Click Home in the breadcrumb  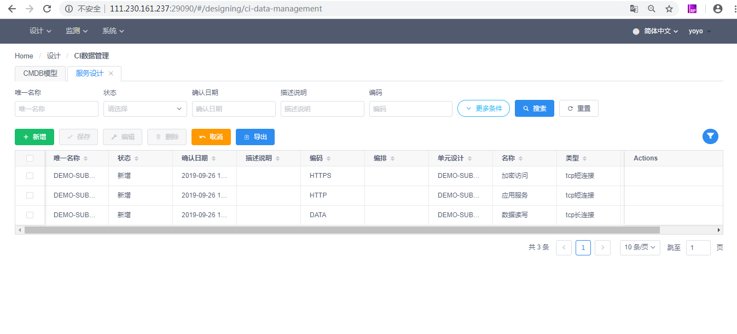[x=24, y=56]
